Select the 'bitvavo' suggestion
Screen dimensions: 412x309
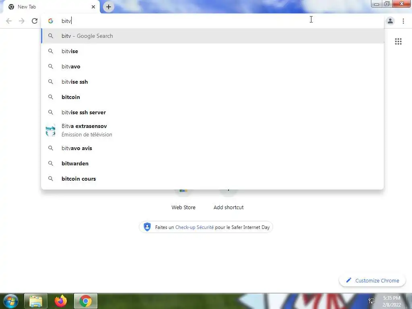pos(212,66)
